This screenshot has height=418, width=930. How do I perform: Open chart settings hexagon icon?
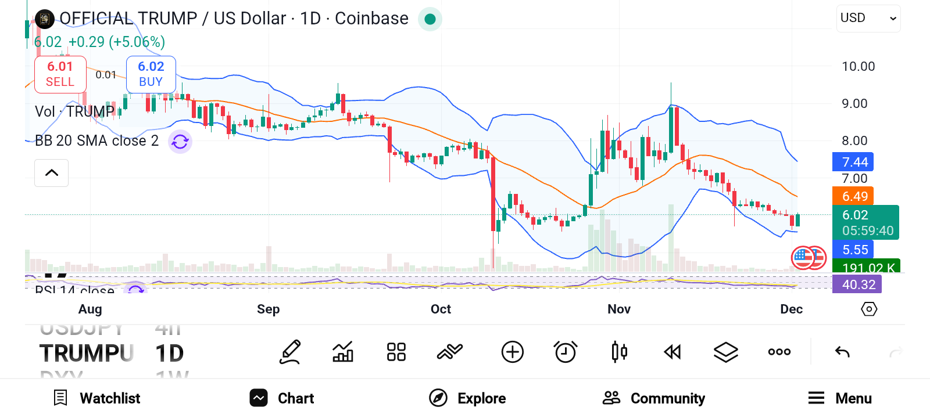coord(868,309)
